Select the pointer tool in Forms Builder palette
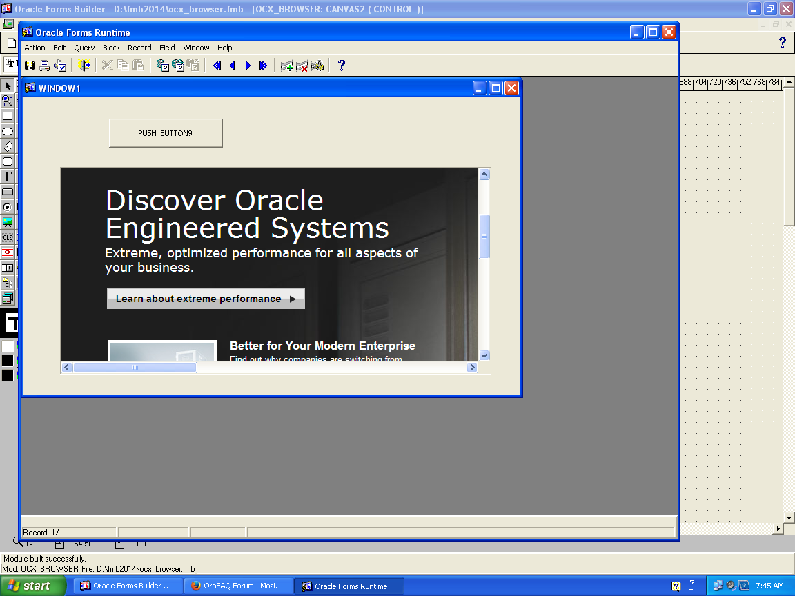 pos(8,86)
